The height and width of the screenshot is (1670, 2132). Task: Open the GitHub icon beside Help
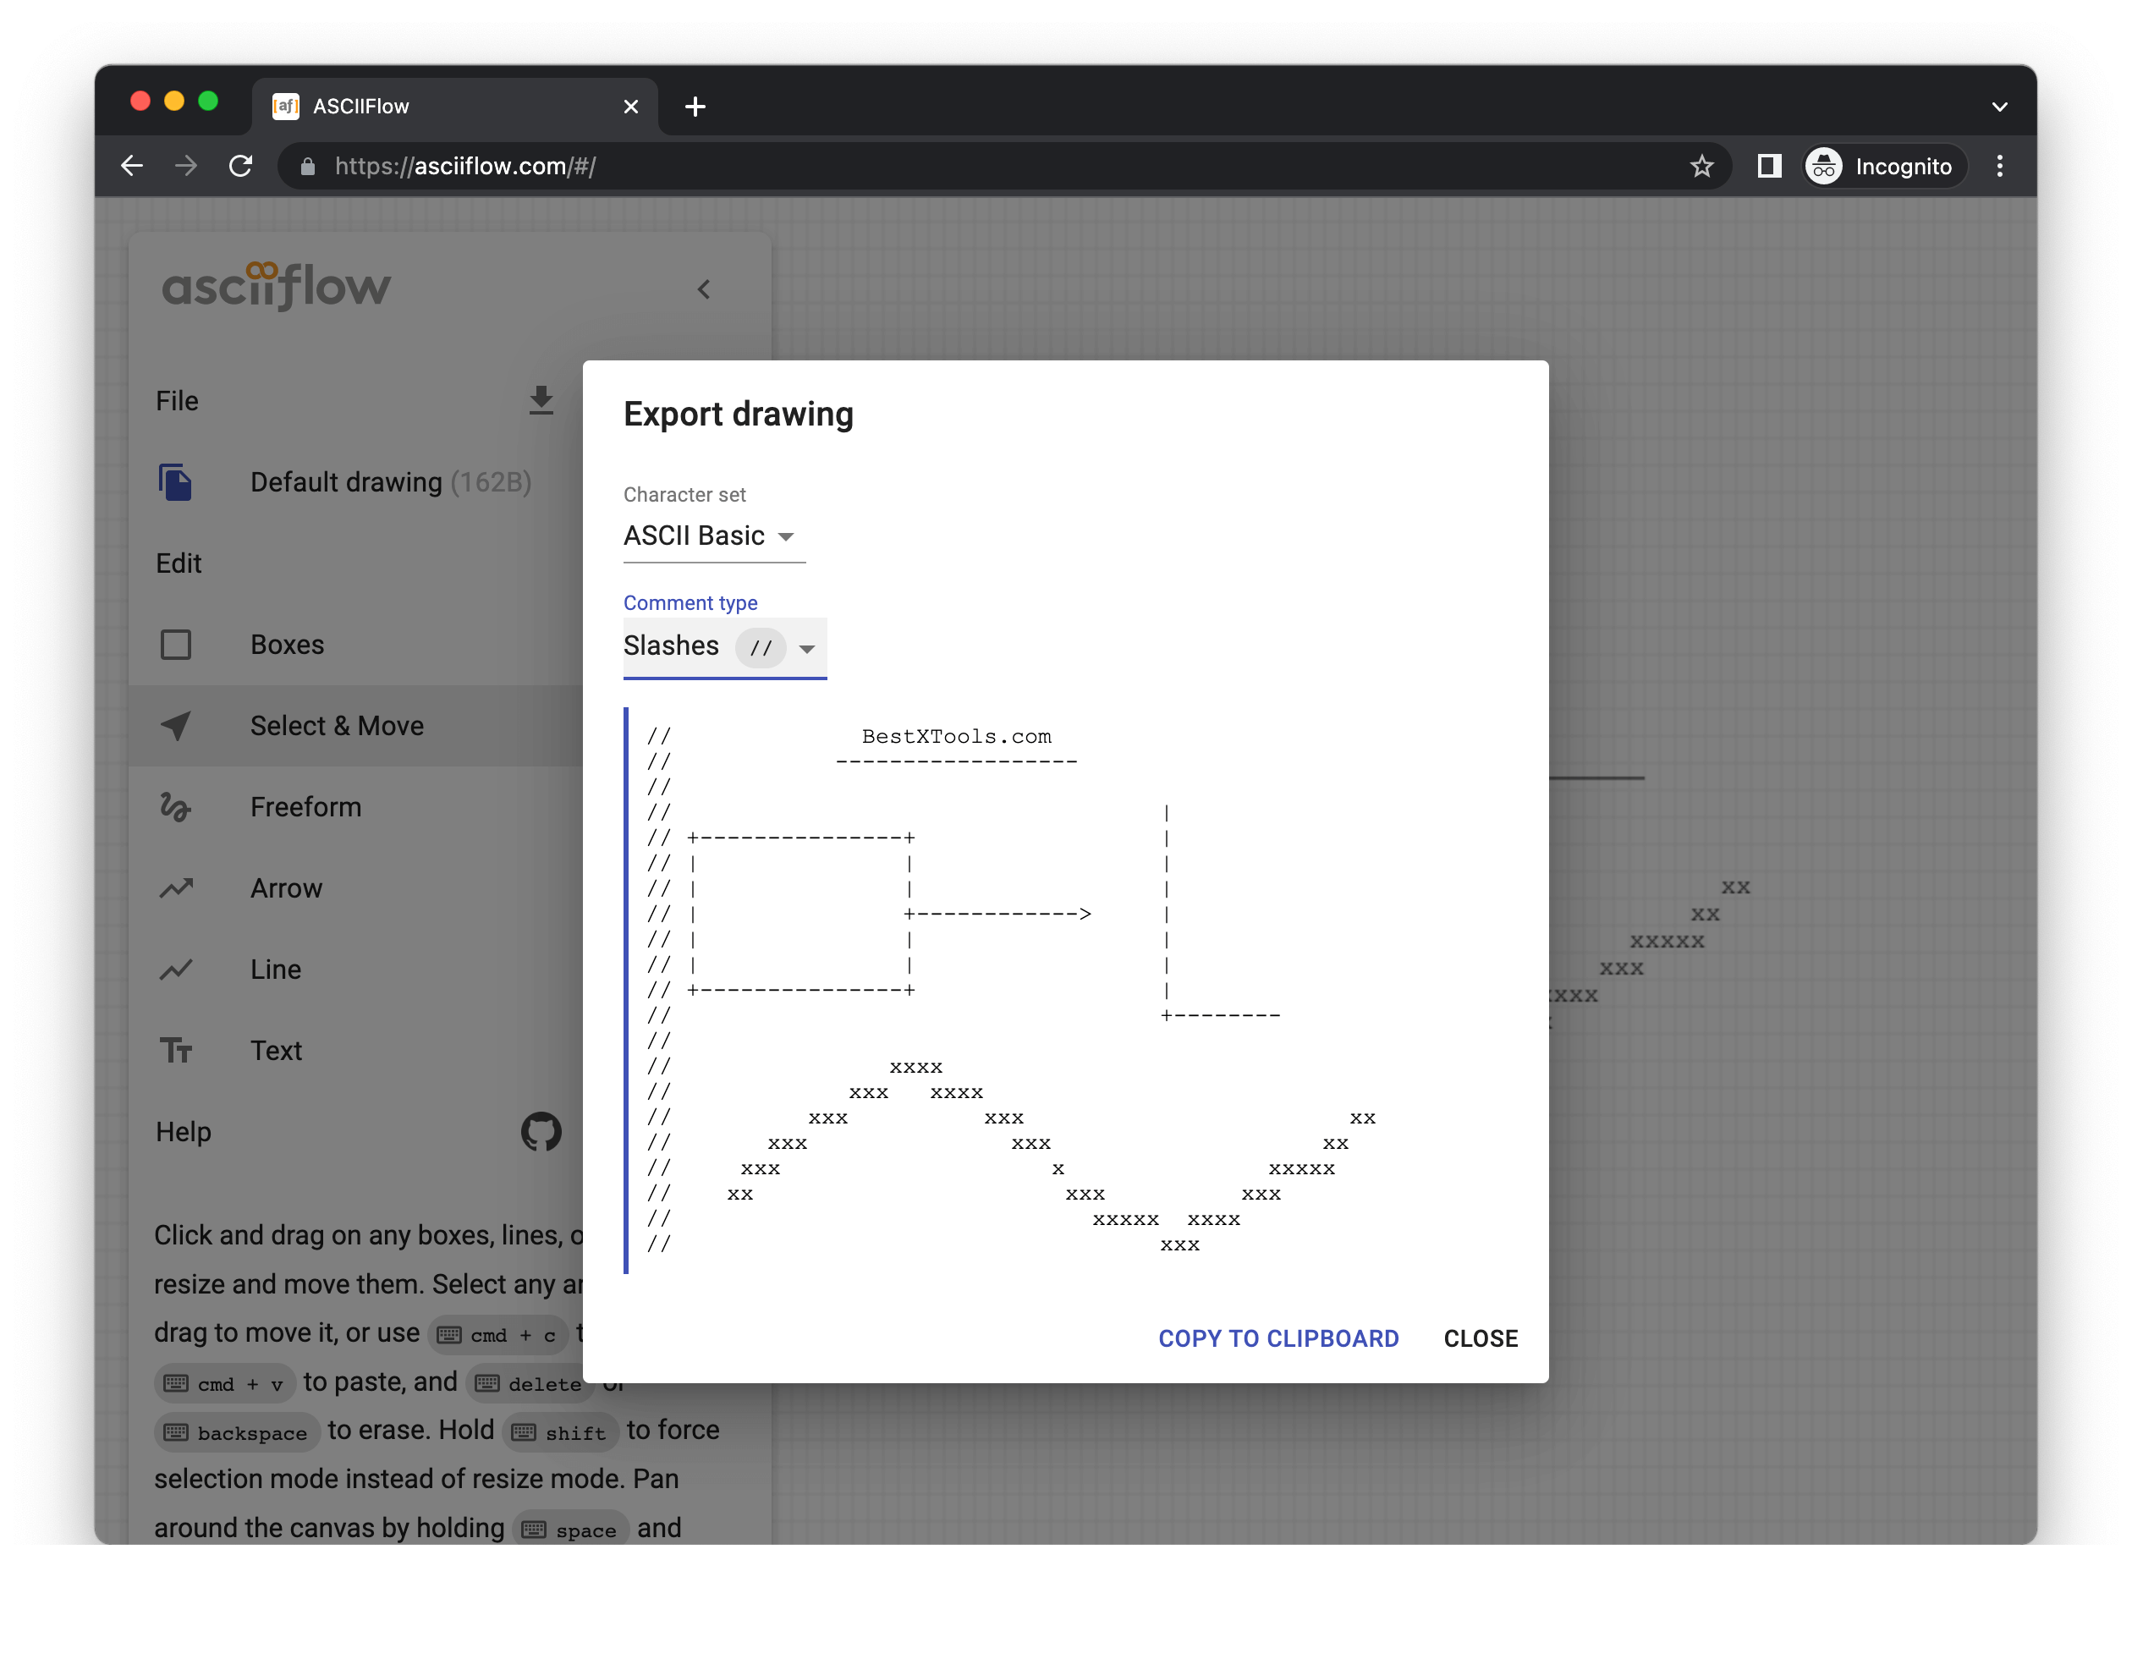coord(541,1131)
